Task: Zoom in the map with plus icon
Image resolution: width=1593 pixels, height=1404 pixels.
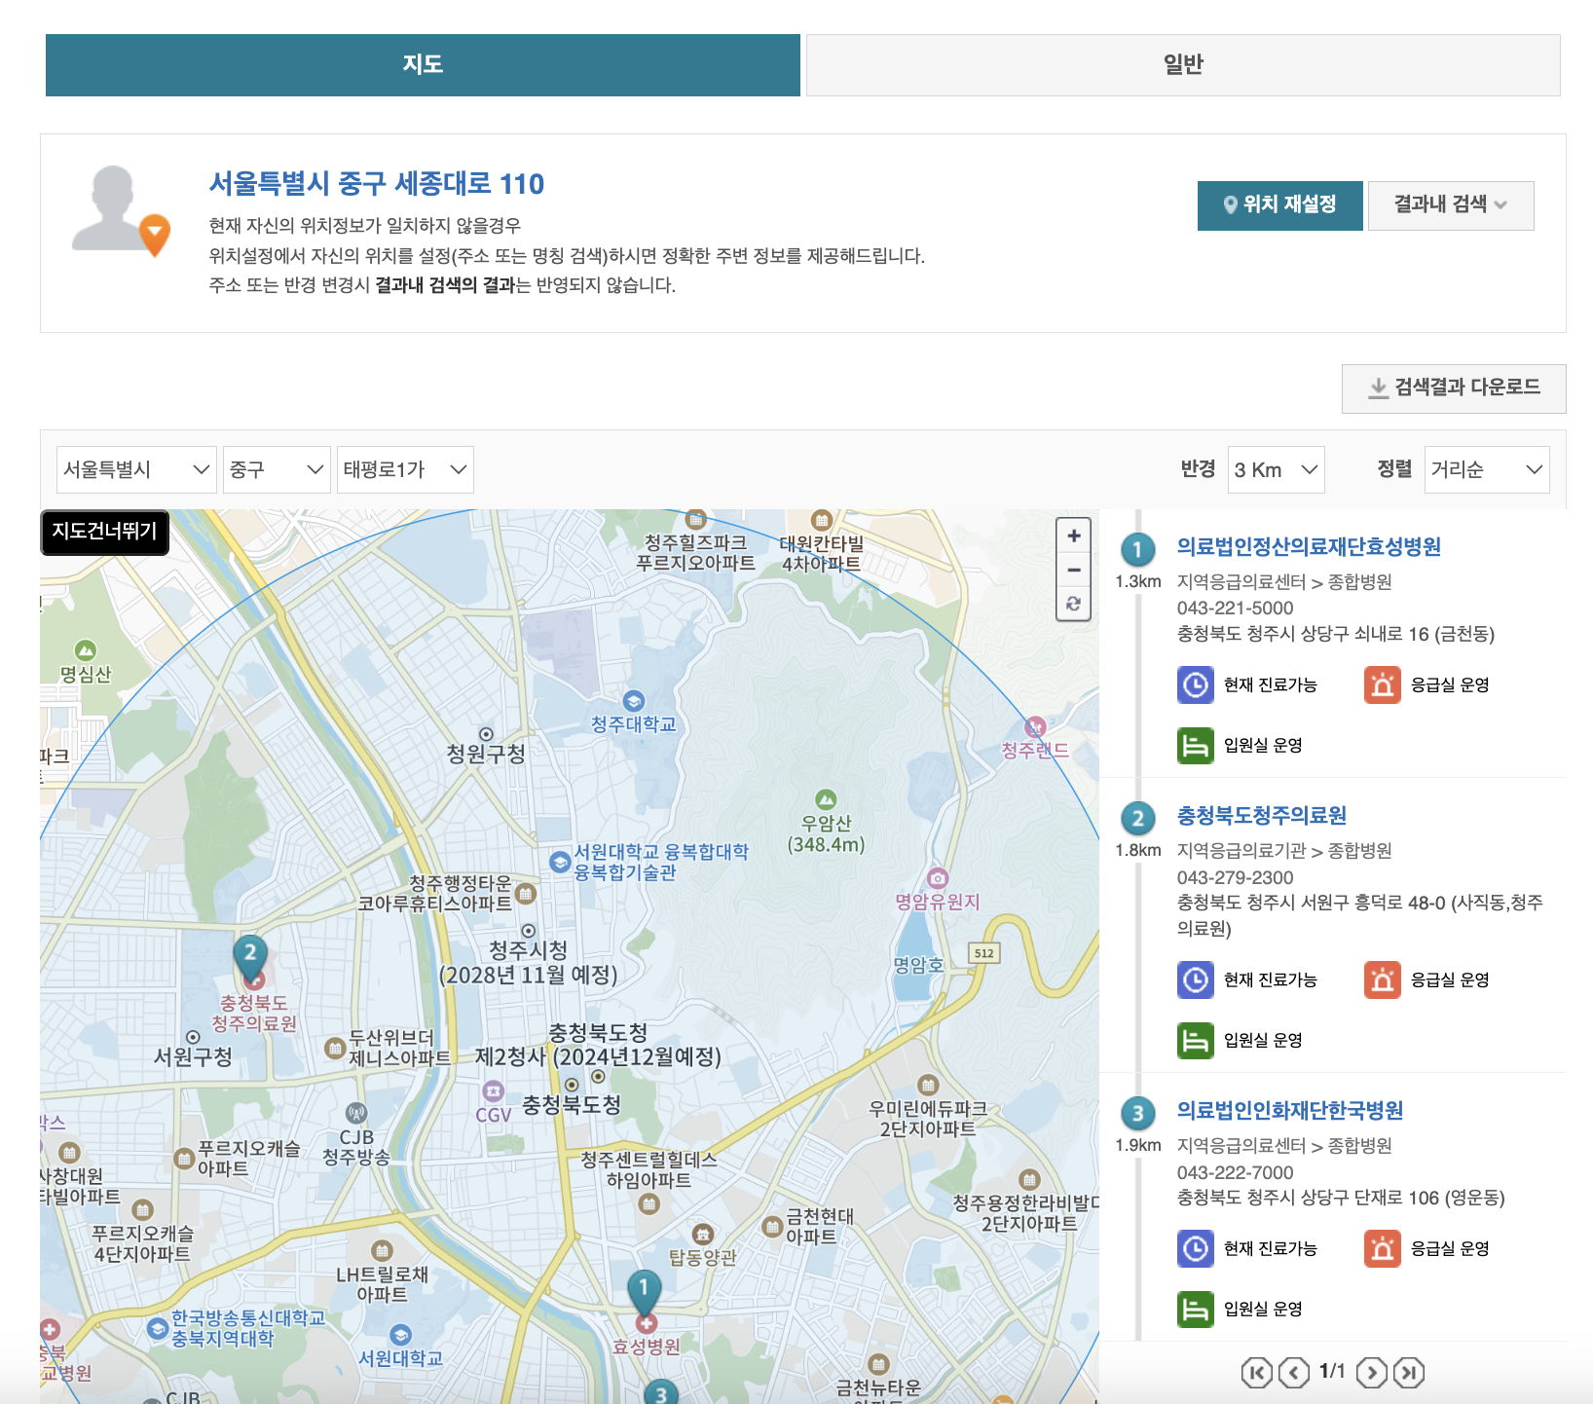Action: pos(1074,536)
